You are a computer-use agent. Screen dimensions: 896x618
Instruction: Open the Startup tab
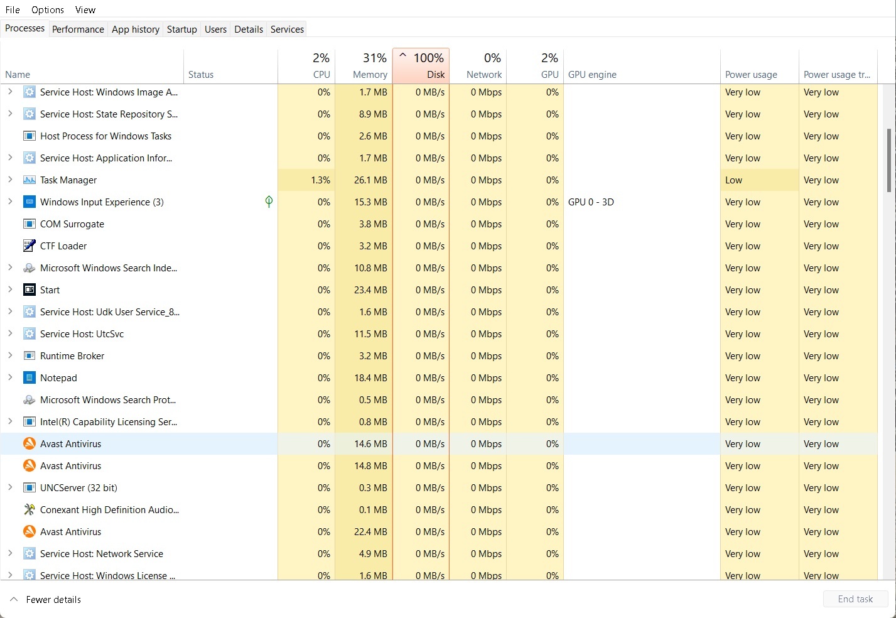coord(181,30)
